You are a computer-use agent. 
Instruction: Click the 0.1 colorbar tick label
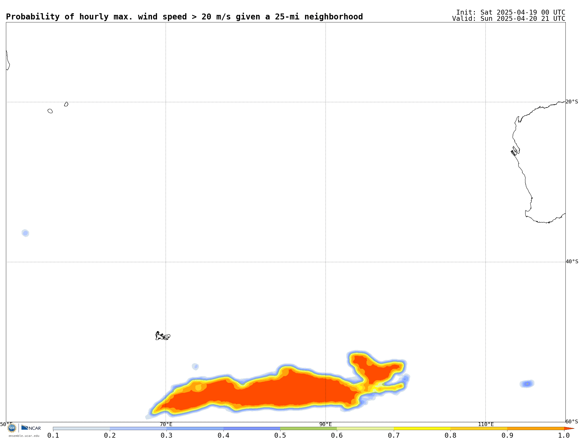pyautogui.click(x=53, y=435)
